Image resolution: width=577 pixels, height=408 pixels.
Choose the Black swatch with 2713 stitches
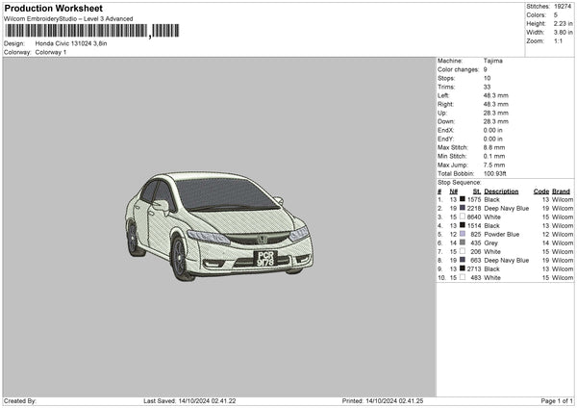[463, 268]
